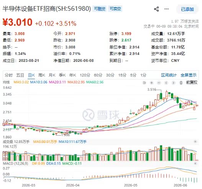Click the MA60:2.56 moving average label
Viewport: 202px width, 189px height.
[95, 82]
